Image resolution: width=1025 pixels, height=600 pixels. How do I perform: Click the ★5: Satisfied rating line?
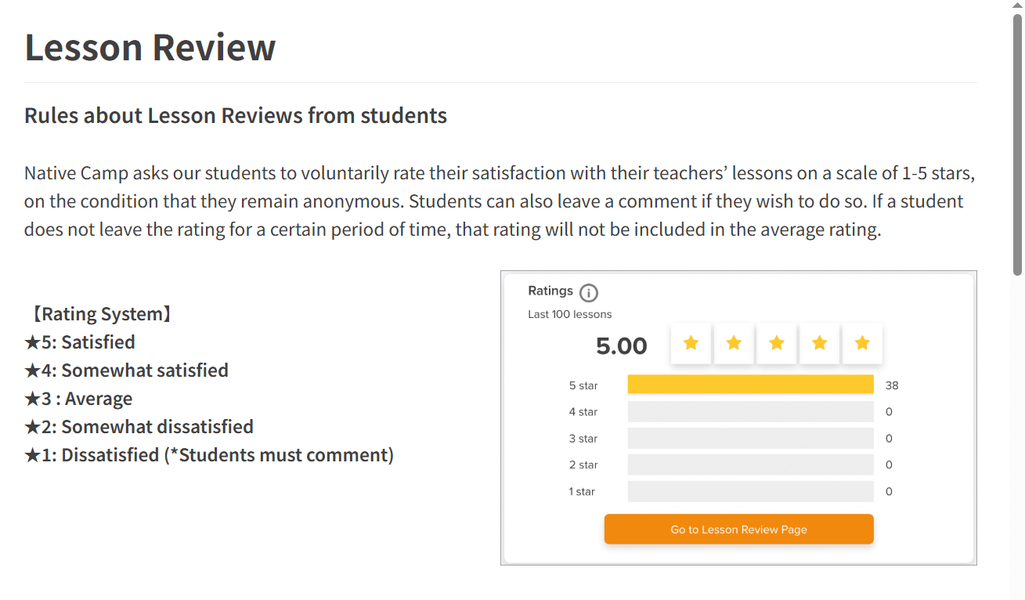(x=80, y=342)
